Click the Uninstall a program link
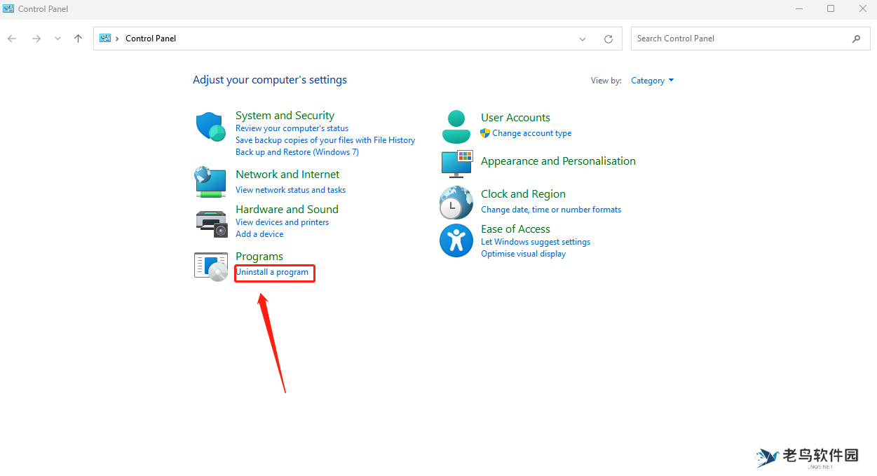 click(x=272, y=272)
